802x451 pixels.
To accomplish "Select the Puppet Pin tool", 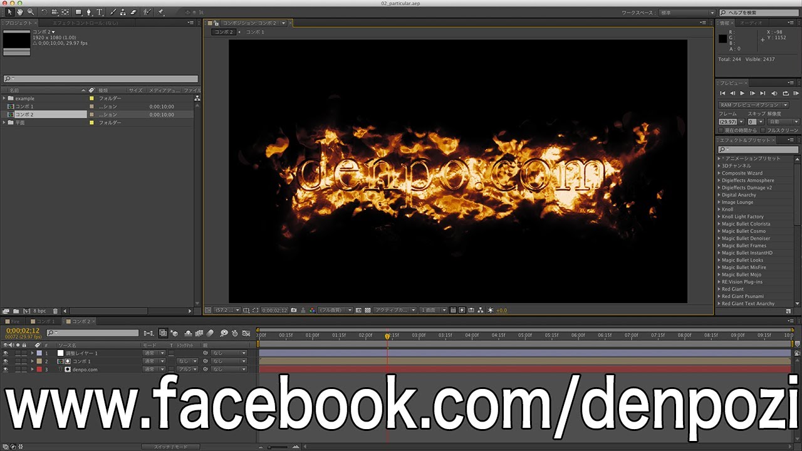I will [160, 12].
